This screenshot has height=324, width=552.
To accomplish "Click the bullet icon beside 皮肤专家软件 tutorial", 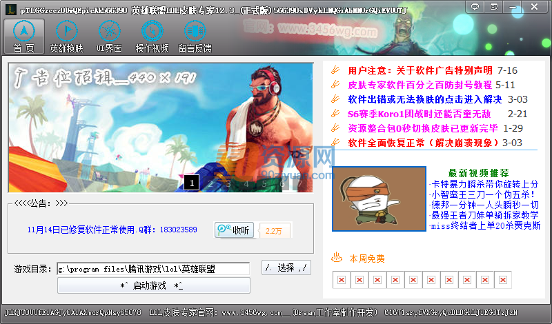I will tap(335, 84).
